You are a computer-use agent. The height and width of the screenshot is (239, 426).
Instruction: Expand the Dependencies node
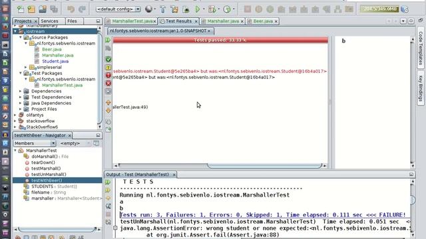pos(21,91)
